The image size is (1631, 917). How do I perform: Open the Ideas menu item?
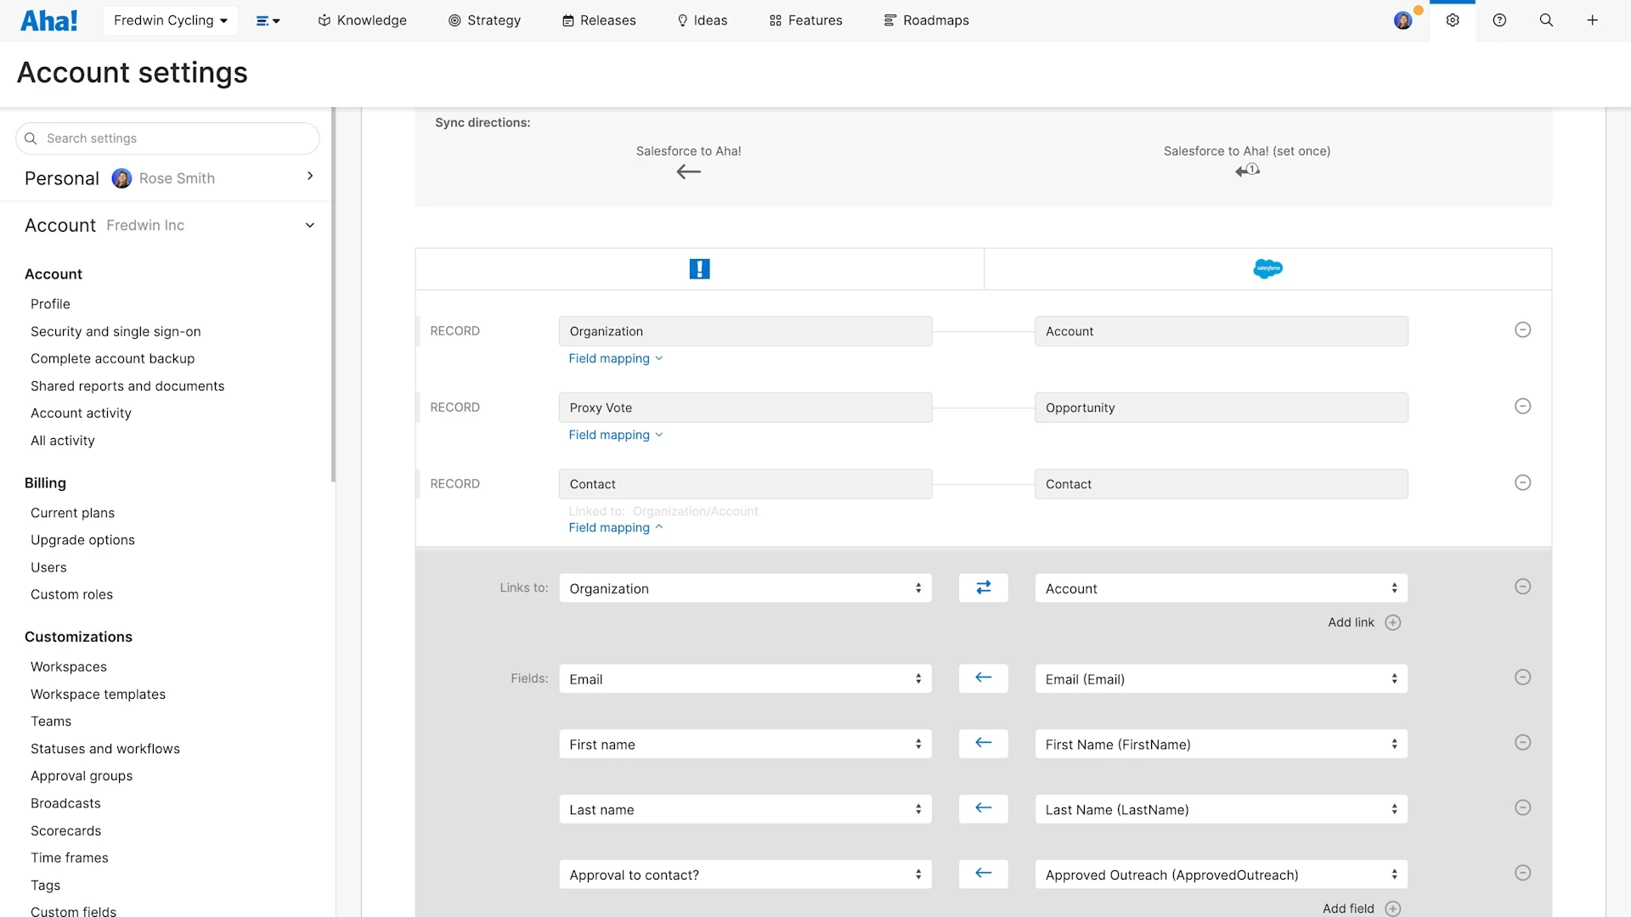point(702,20)
